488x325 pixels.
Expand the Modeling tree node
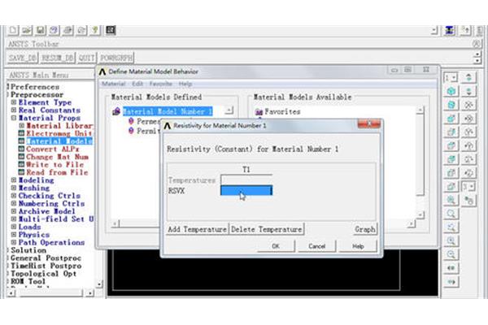coord(14,180)
